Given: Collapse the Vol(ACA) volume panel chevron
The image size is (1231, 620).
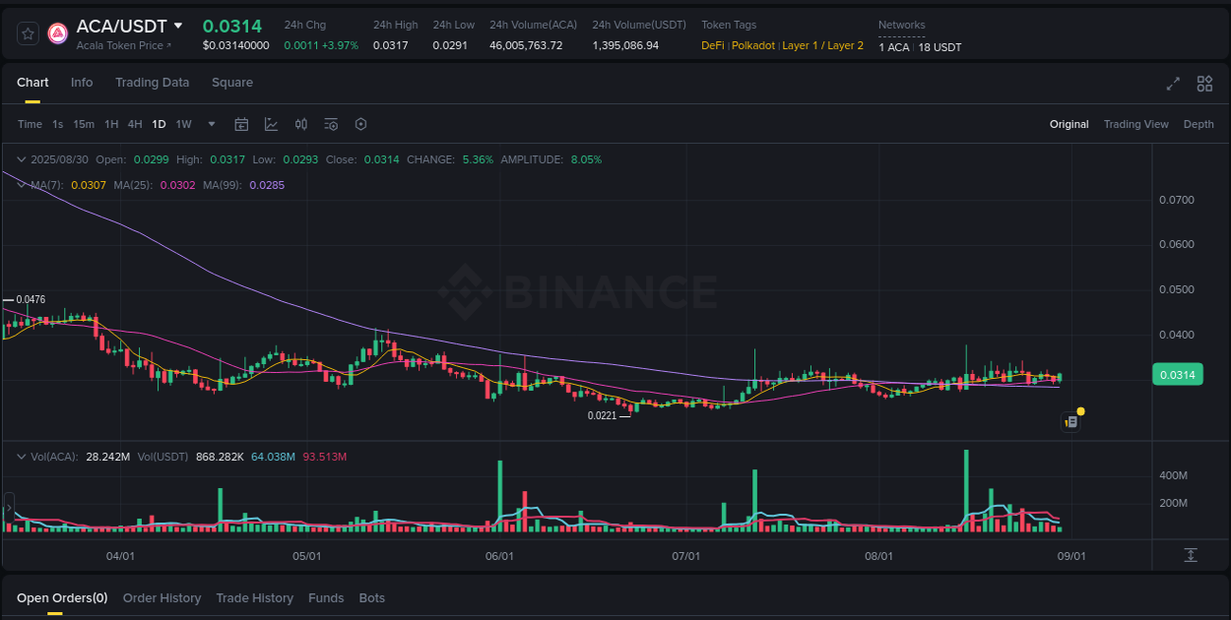Looking at the screenshot, I should [x=22, y=456].
